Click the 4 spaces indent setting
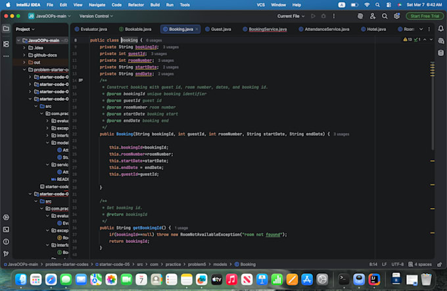 (x=420, y=265)
